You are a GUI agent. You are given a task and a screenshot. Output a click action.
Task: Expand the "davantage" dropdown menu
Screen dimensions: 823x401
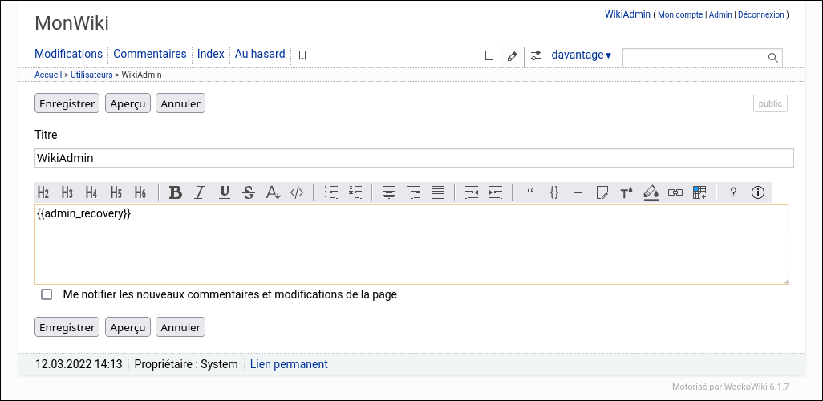[x=582, y=55]
